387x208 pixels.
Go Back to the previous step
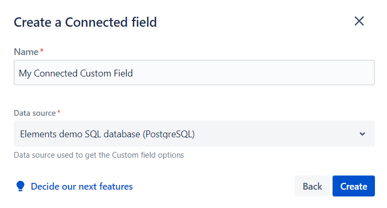[x=312, y=186]
